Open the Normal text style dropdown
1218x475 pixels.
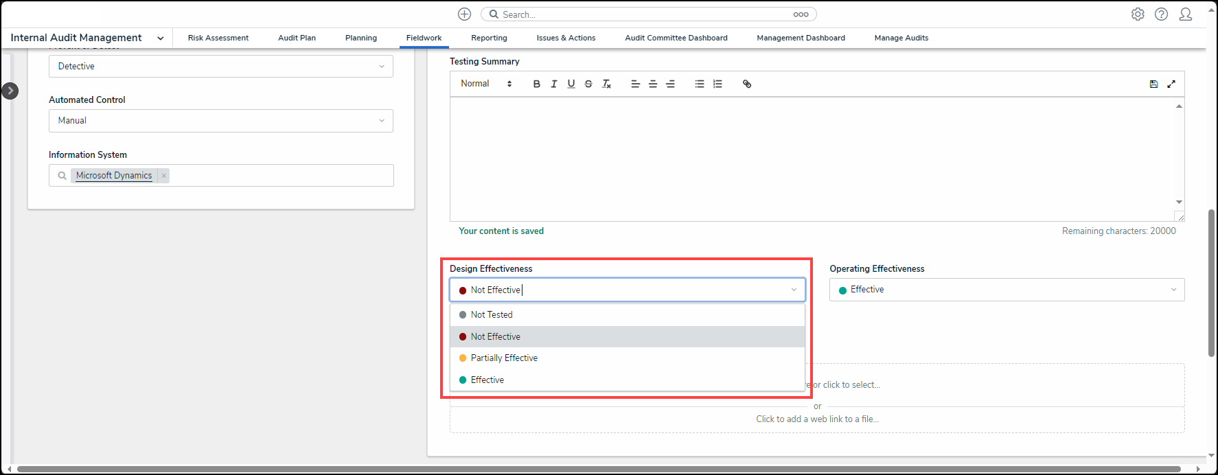pyautogui.click(x=486, y=84)
